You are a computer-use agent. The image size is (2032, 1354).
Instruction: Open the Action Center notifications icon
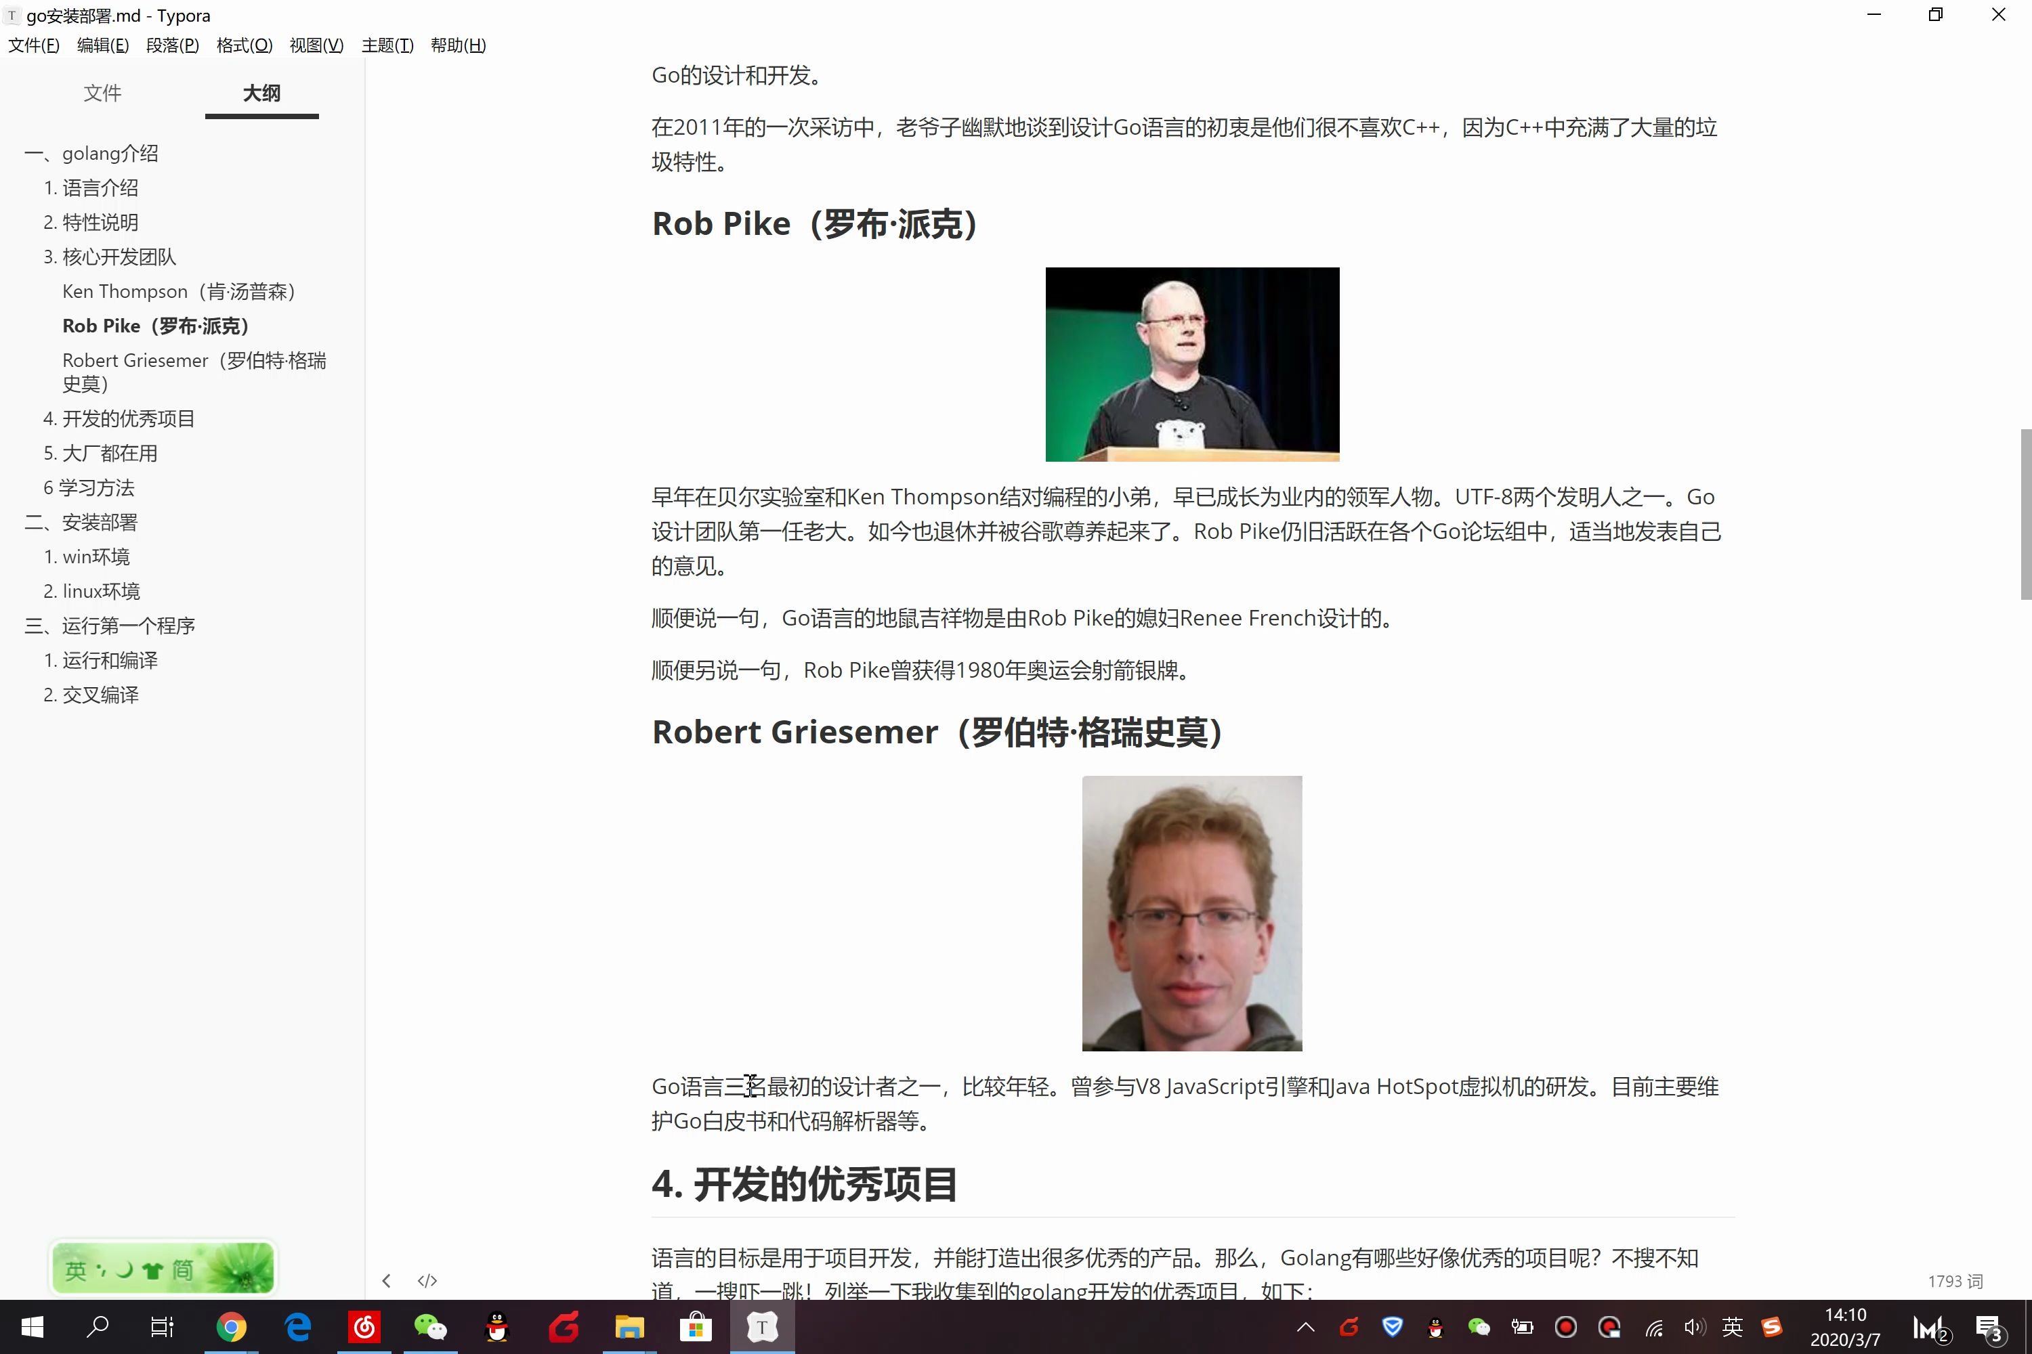[1990, 1328]
